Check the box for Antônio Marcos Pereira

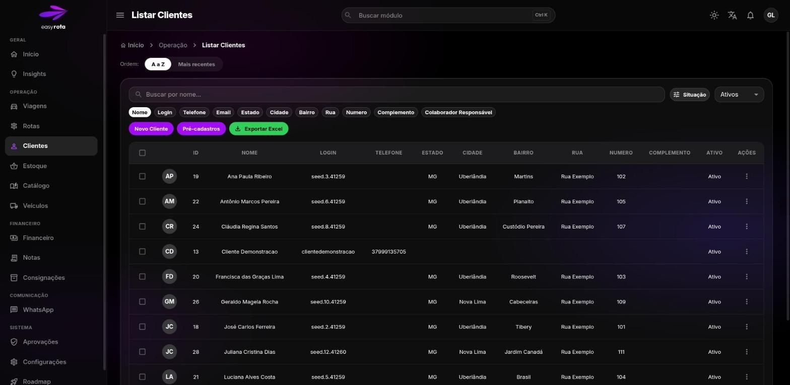(142, 201)
